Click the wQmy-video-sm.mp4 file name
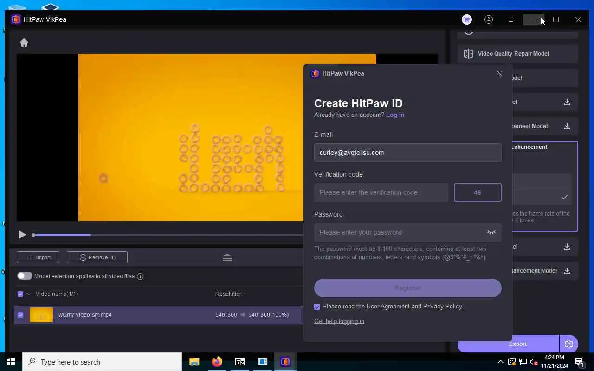The height and width of the screenshot is (371, 594). pyautogui.click(x=85, y=315)
